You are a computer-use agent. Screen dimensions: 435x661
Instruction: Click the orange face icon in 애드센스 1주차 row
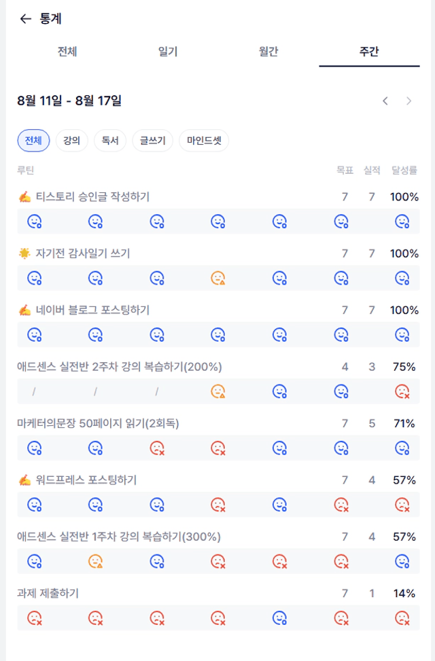click(x=95, y=562)
